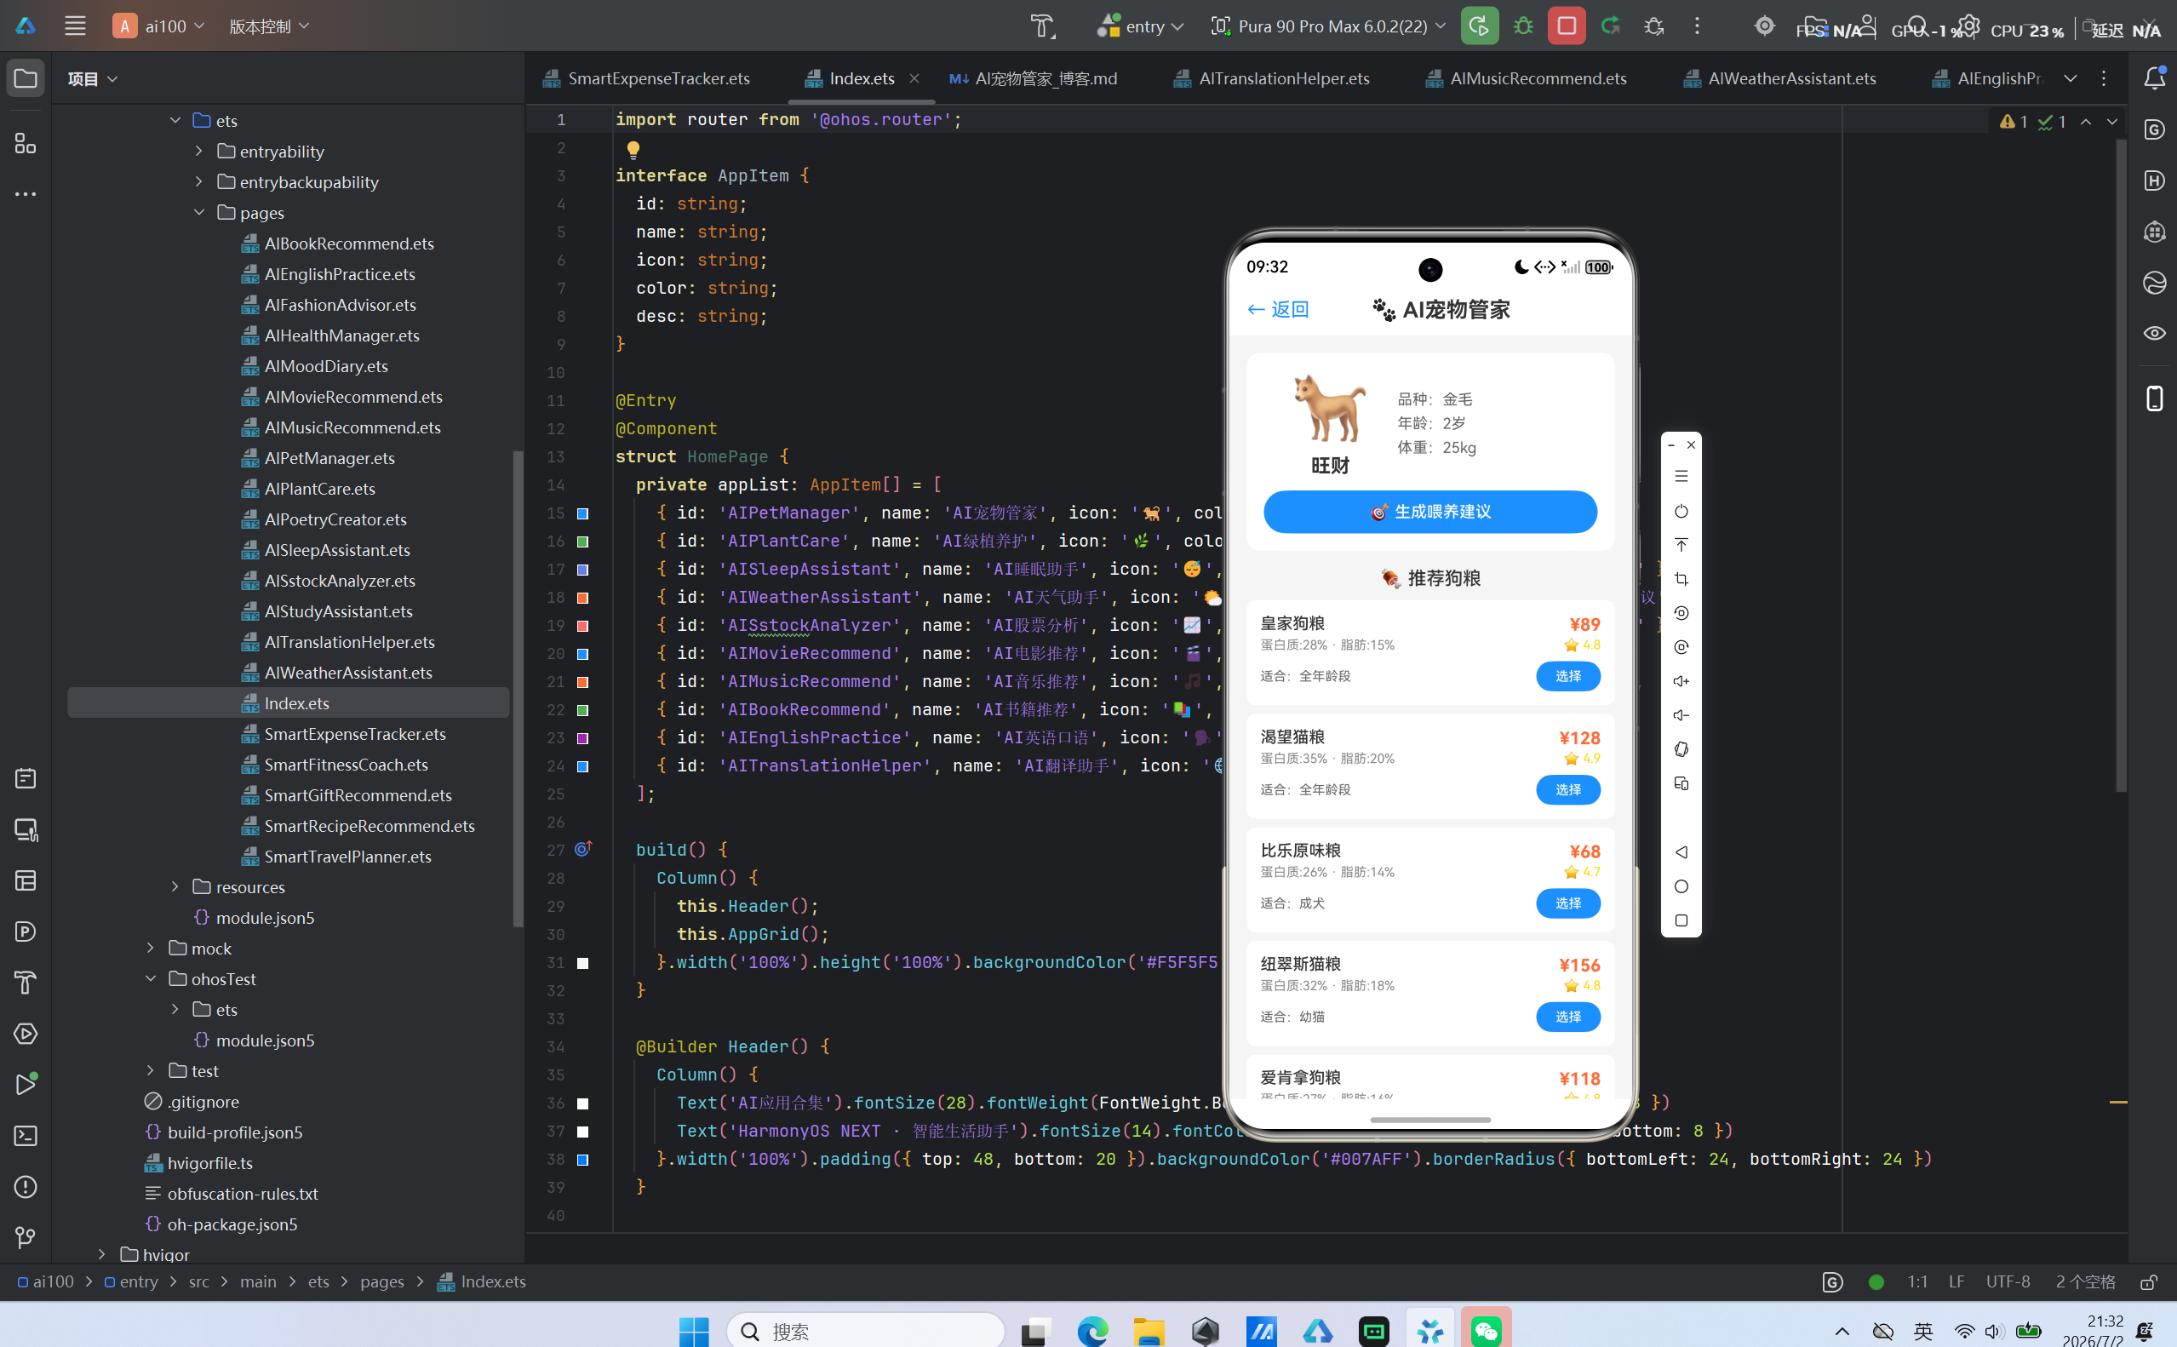Open Notifications bell icon

(2154, 78)
